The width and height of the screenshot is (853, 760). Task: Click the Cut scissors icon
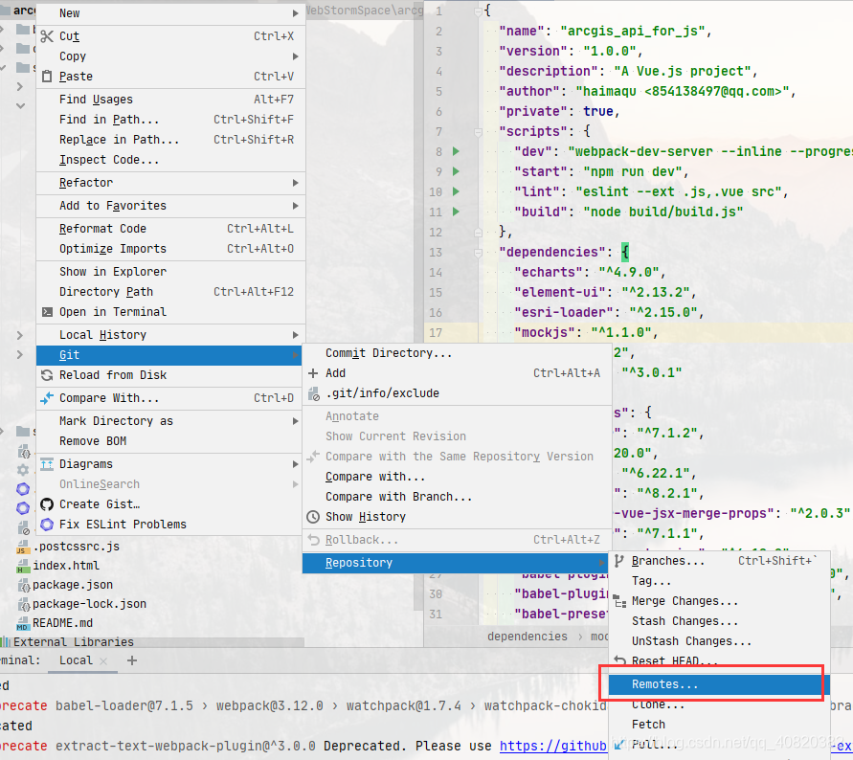coord(47,36)
